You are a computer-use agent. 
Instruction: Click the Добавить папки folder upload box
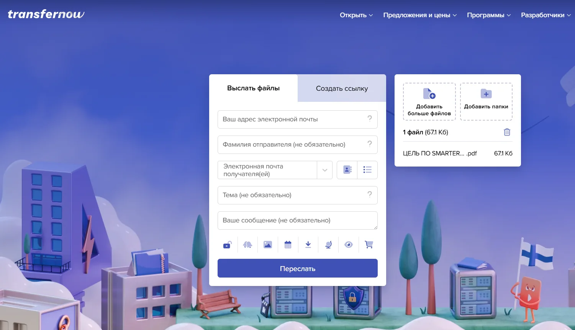click(486, 102)
